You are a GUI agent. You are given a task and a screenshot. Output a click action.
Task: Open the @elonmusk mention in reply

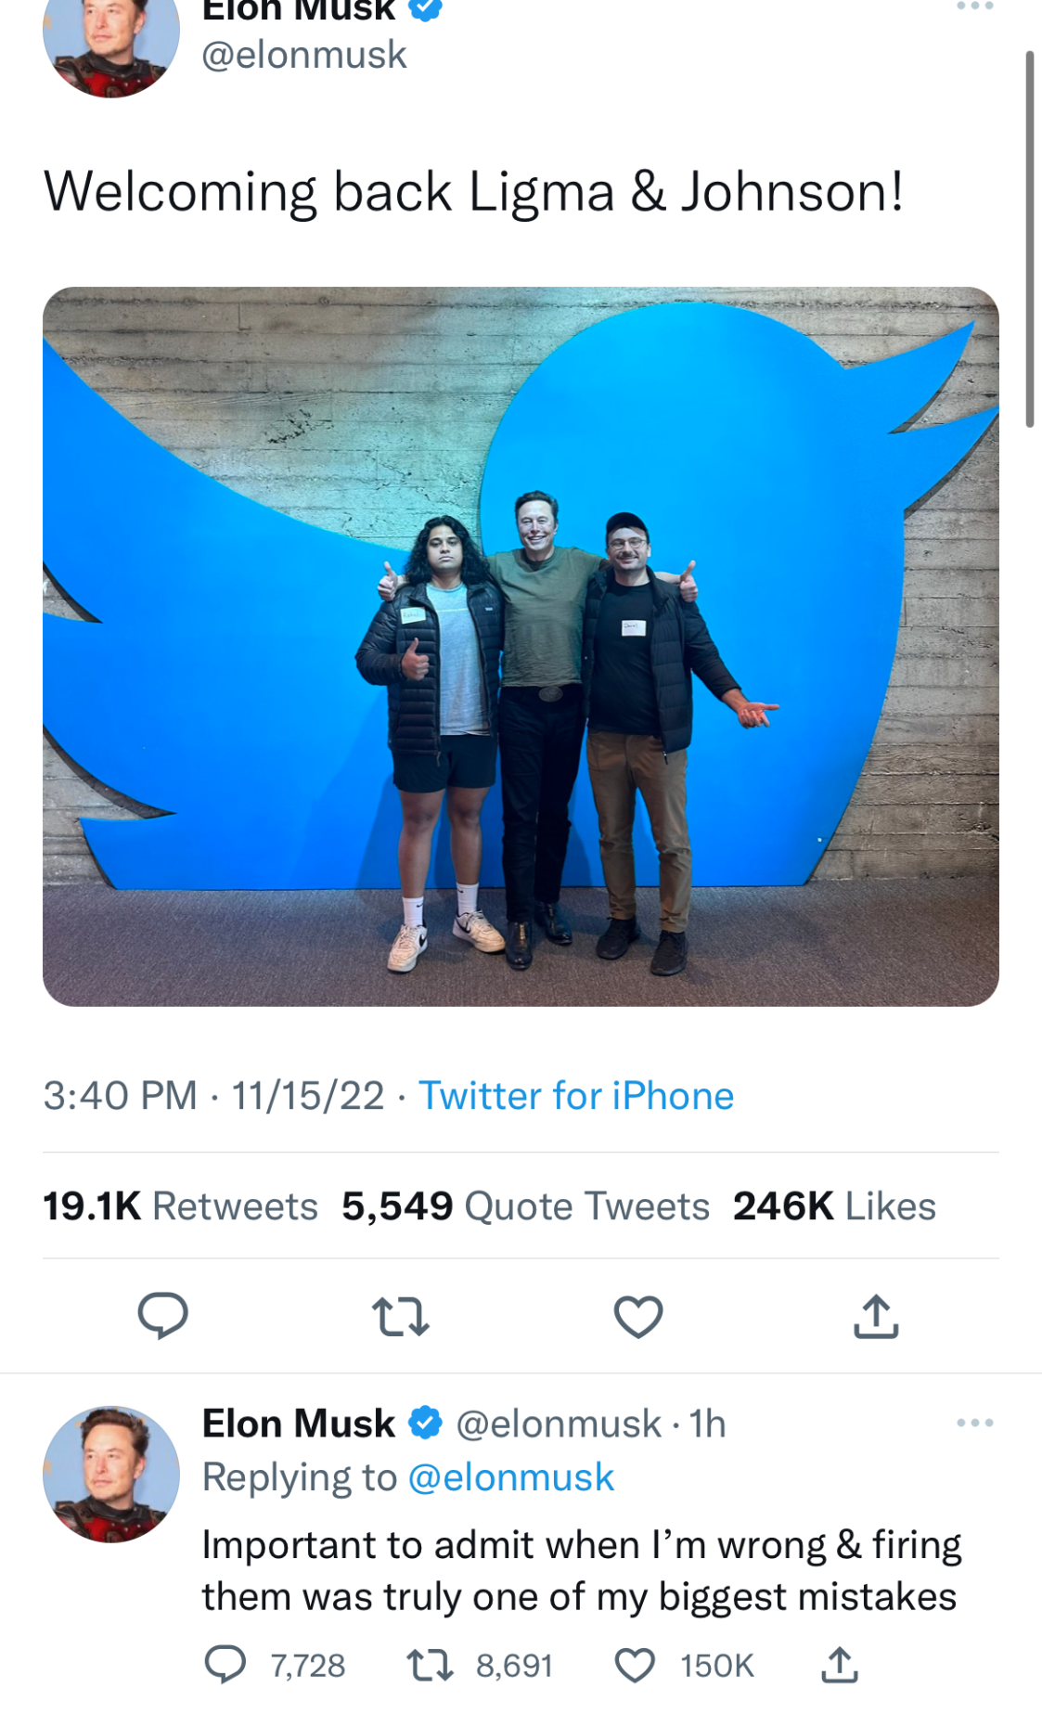[510, 1477]
